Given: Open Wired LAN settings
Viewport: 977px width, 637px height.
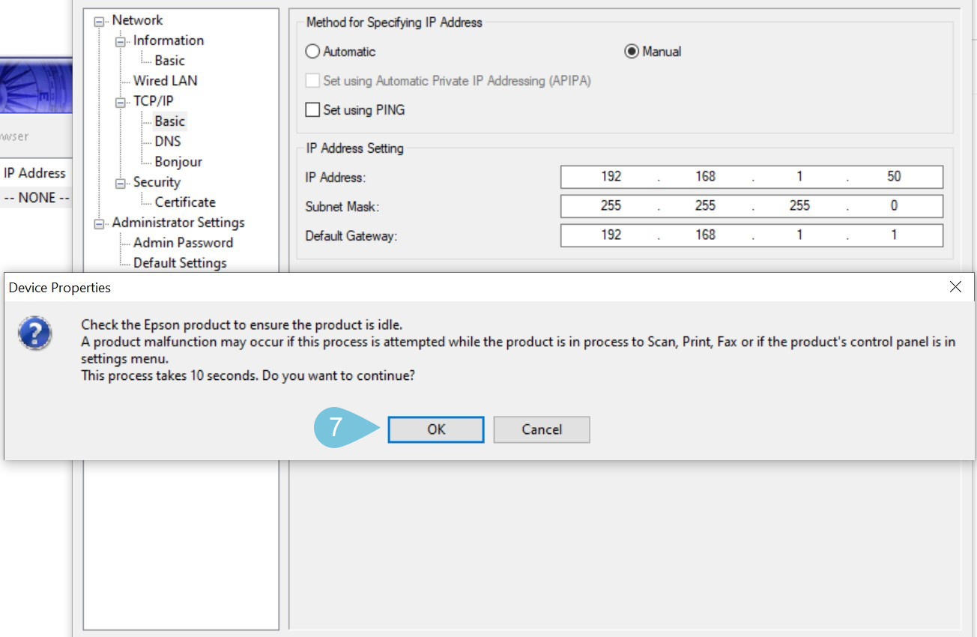Looking at the screenshot, I should (166, 81).
